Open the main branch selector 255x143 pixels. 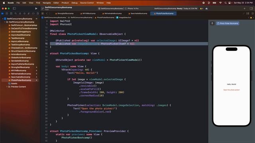47,10
